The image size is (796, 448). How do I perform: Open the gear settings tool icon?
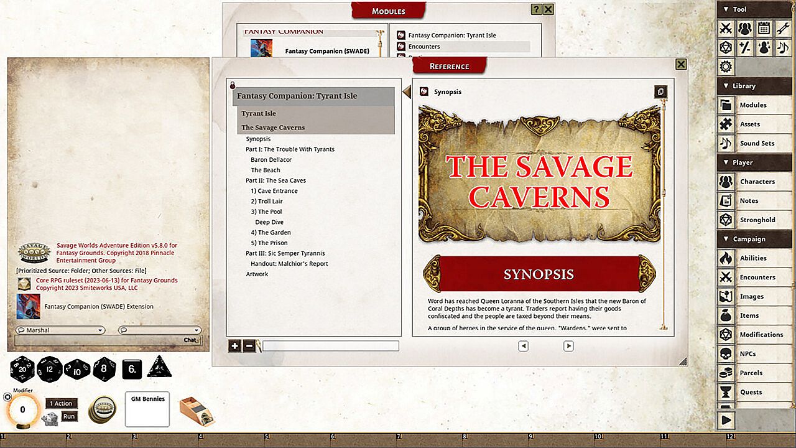726,67
